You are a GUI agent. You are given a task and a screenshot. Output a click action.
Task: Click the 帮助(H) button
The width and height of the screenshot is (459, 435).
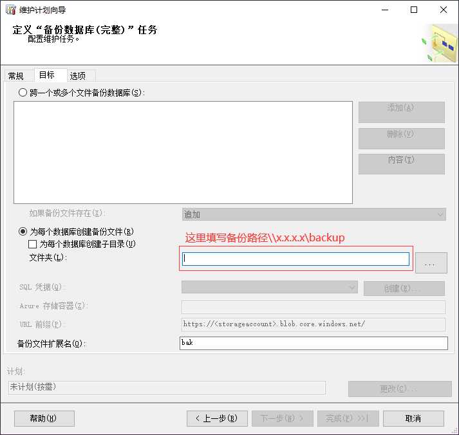[44, 419]
